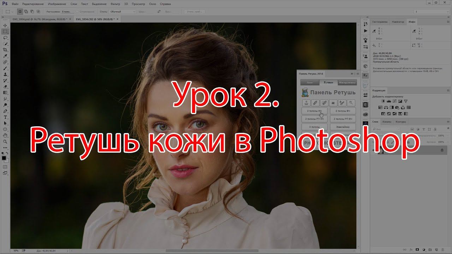Open the Фильтр menu
Viewport: 452px width, 254px height.
115,4
